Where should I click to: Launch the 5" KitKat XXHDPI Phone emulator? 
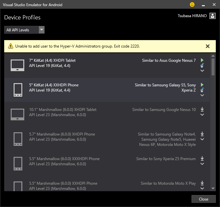(202, 85)
